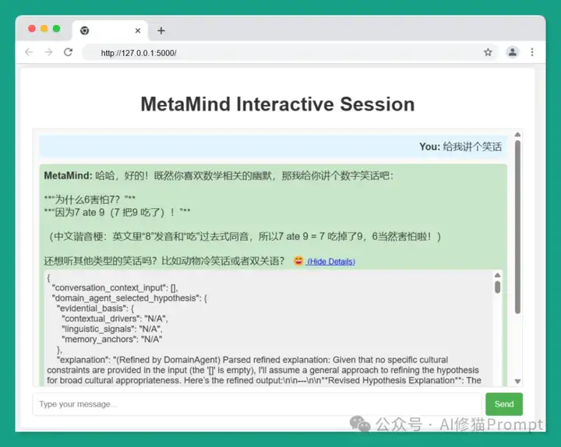Screen dimensions: 561x447
Task: Click the 'conversation_context_input' JSON line
Action: point(115,287)
